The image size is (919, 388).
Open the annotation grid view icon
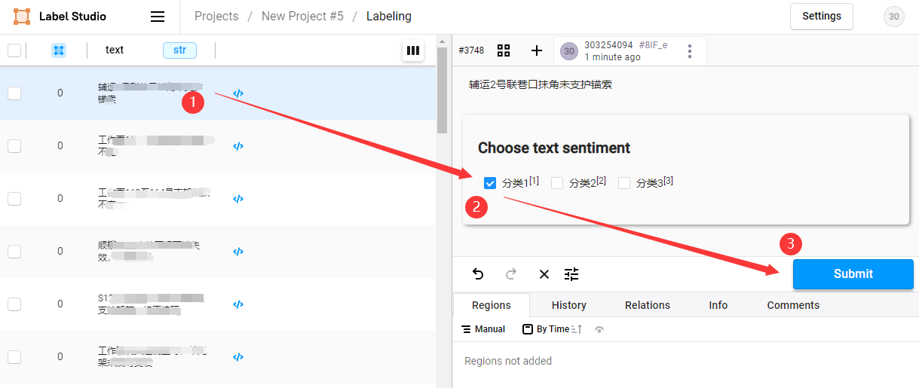click(504, 50)
